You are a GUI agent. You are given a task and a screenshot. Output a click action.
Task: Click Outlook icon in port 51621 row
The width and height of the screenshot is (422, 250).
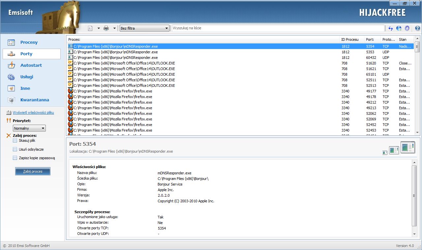coord(70,69)
